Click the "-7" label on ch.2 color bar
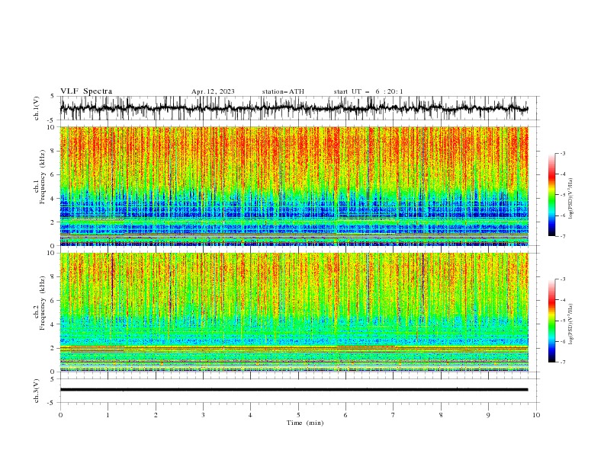Viewport: 604px width, 466px height. 563,362
